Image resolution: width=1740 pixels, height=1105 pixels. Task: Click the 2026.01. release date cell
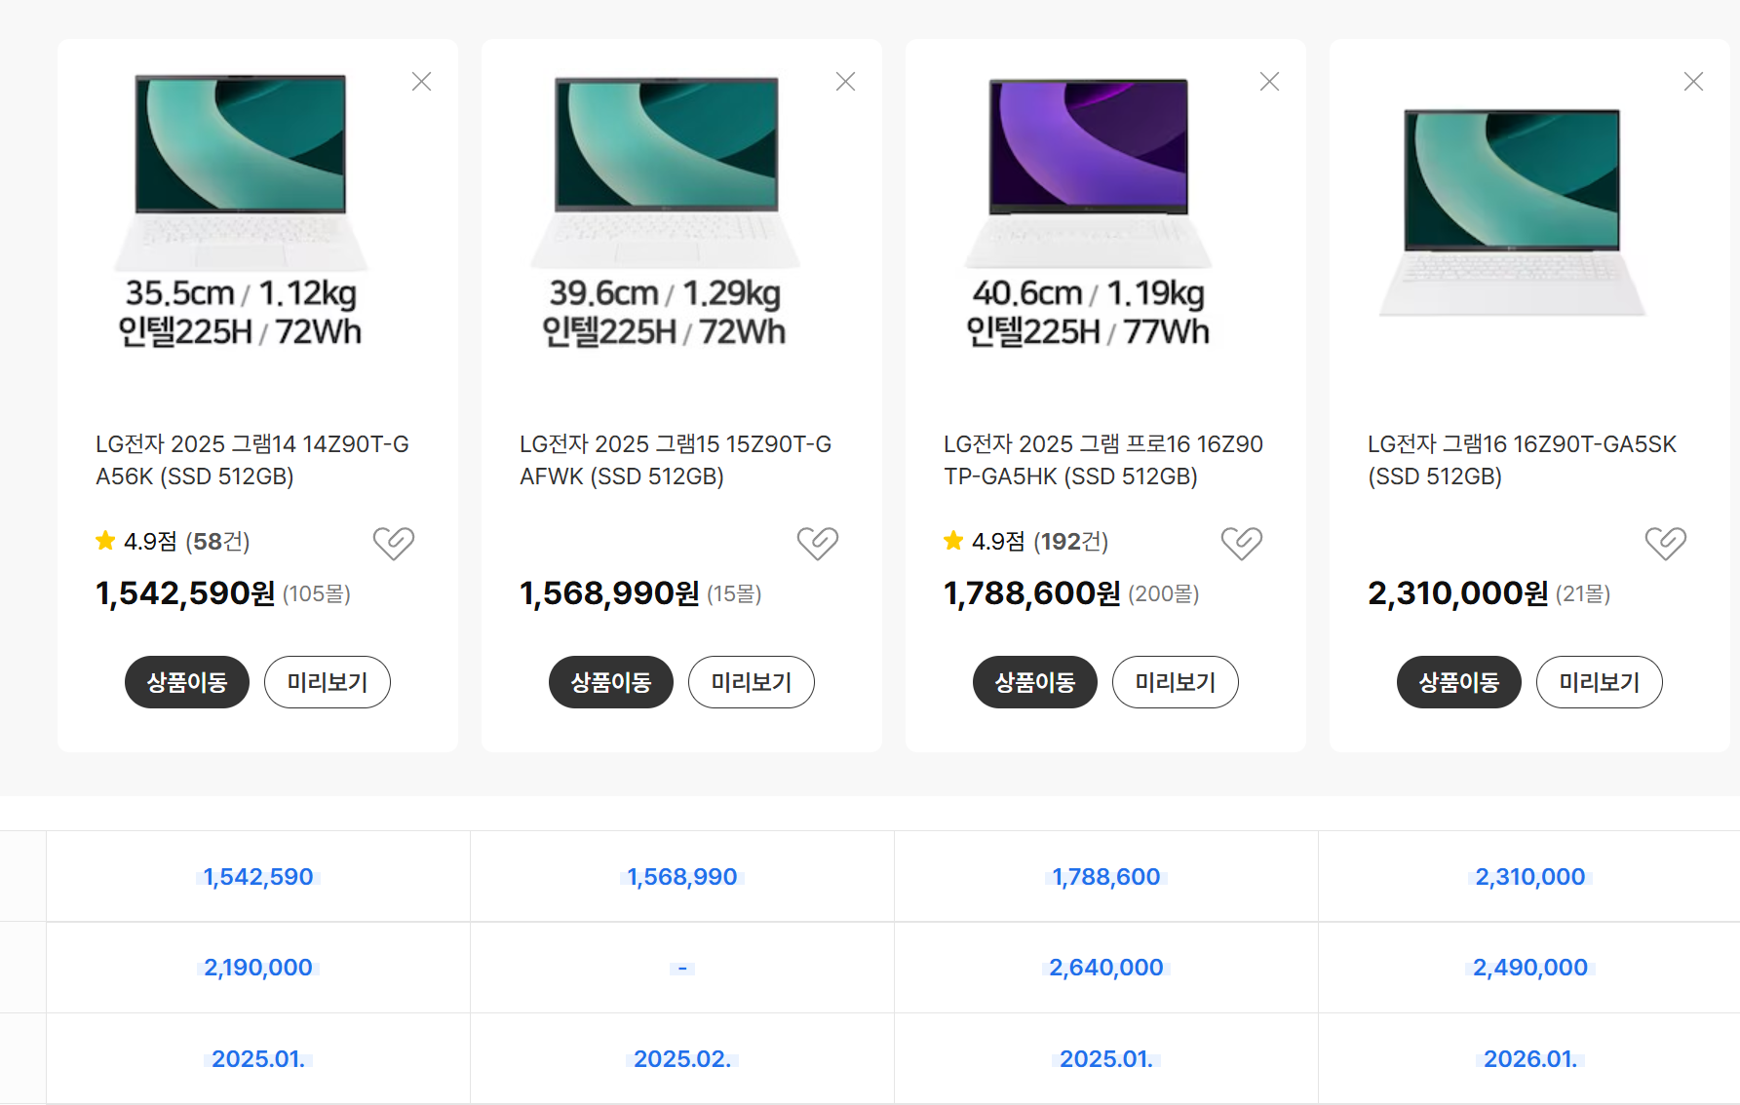[x=1529, y=1059]
